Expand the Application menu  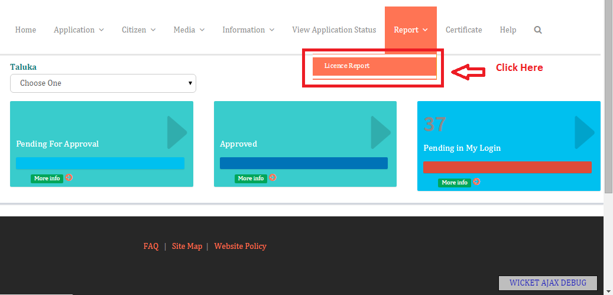(79, 30)
